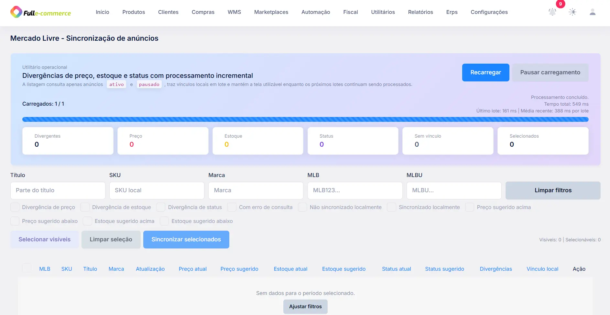Open the Relatórios menu
Viewport: 610px width, 315px height.
(x=420, y=12)
